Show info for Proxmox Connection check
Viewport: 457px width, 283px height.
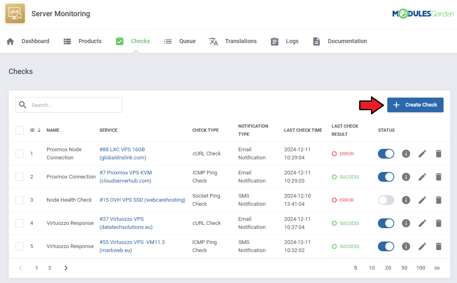406,176
